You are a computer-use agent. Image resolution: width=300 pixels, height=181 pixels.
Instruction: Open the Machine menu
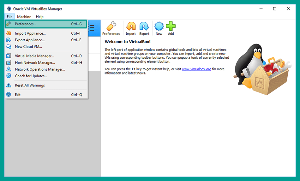tap(24, 17)
